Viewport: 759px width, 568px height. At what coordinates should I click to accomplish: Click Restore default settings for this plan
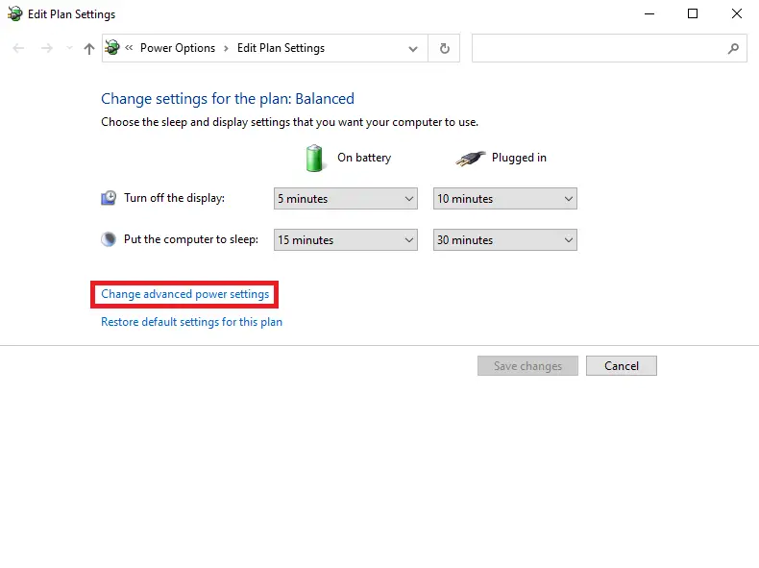point(192,322)
